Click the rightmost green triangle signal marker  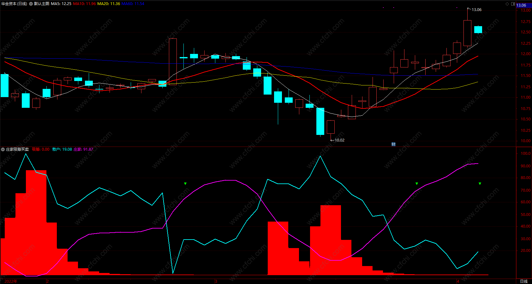click(480, 184)
